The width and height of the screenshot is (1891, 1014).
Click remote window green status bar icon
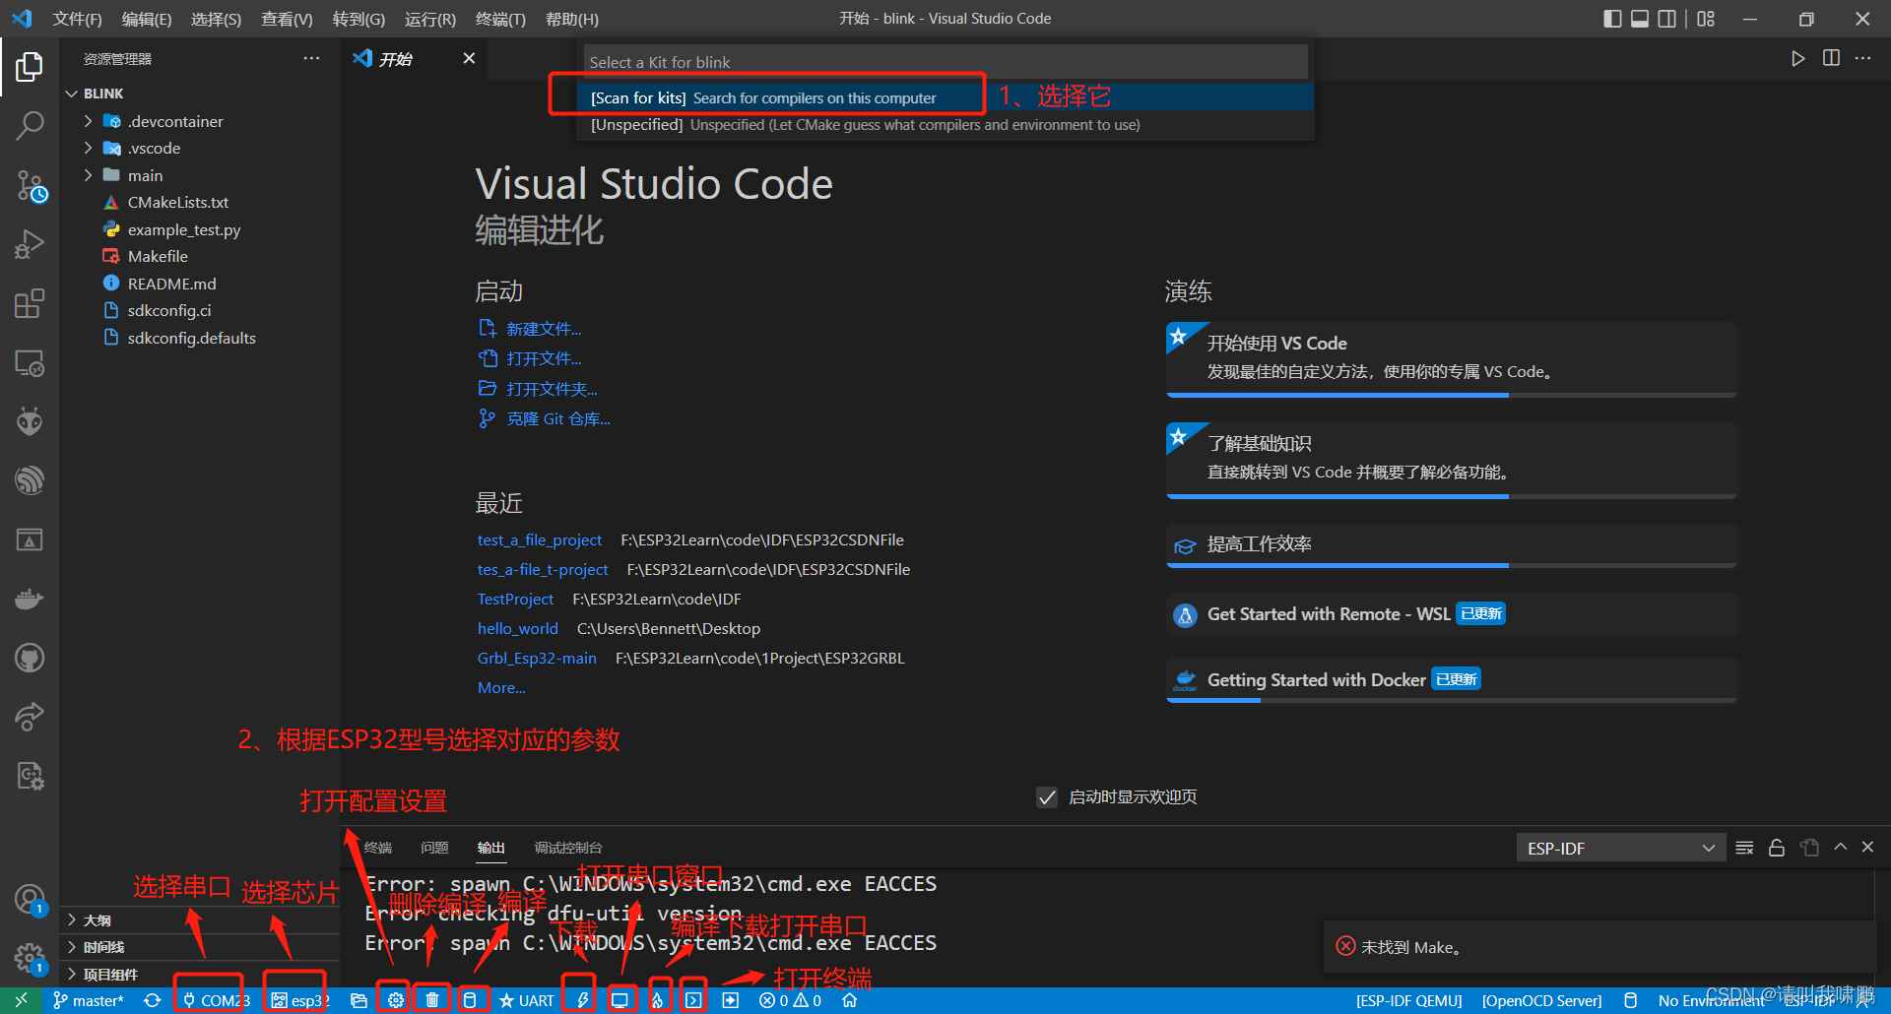(21, 1000)
